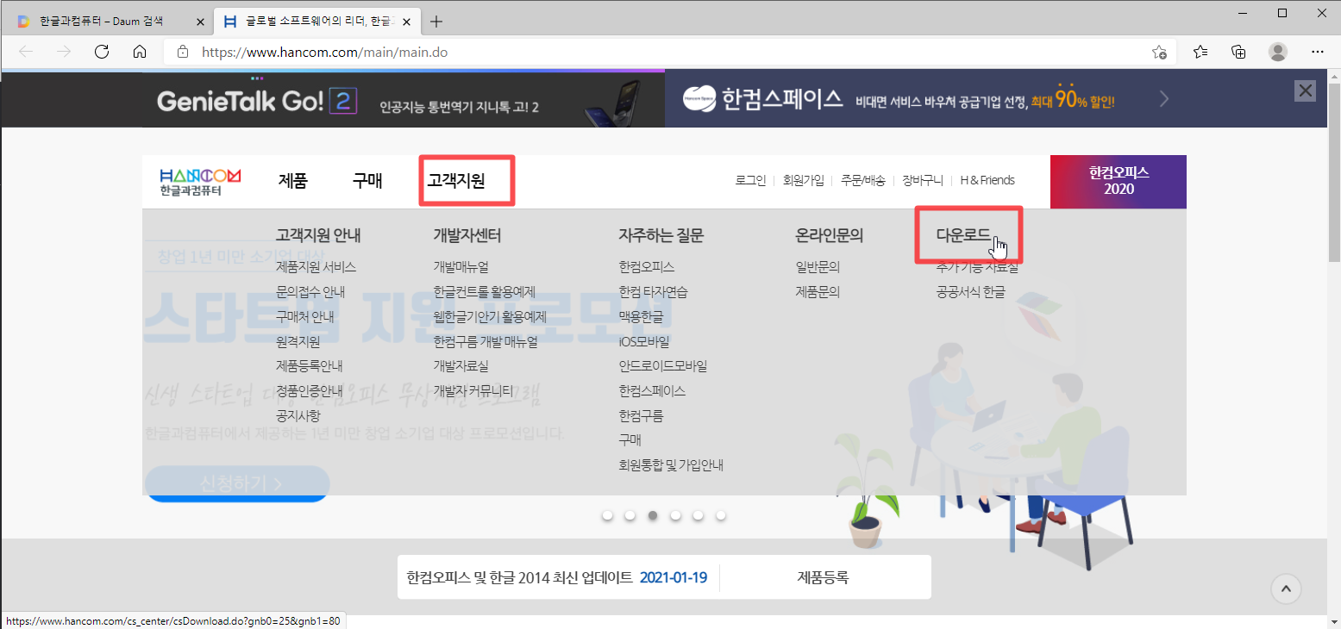View site info padlock icon

pyautogui.click(x=182, y=52)
